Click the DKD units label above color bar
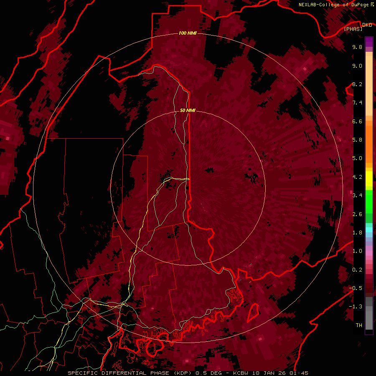The image size is (376, 376). [367, 25]
